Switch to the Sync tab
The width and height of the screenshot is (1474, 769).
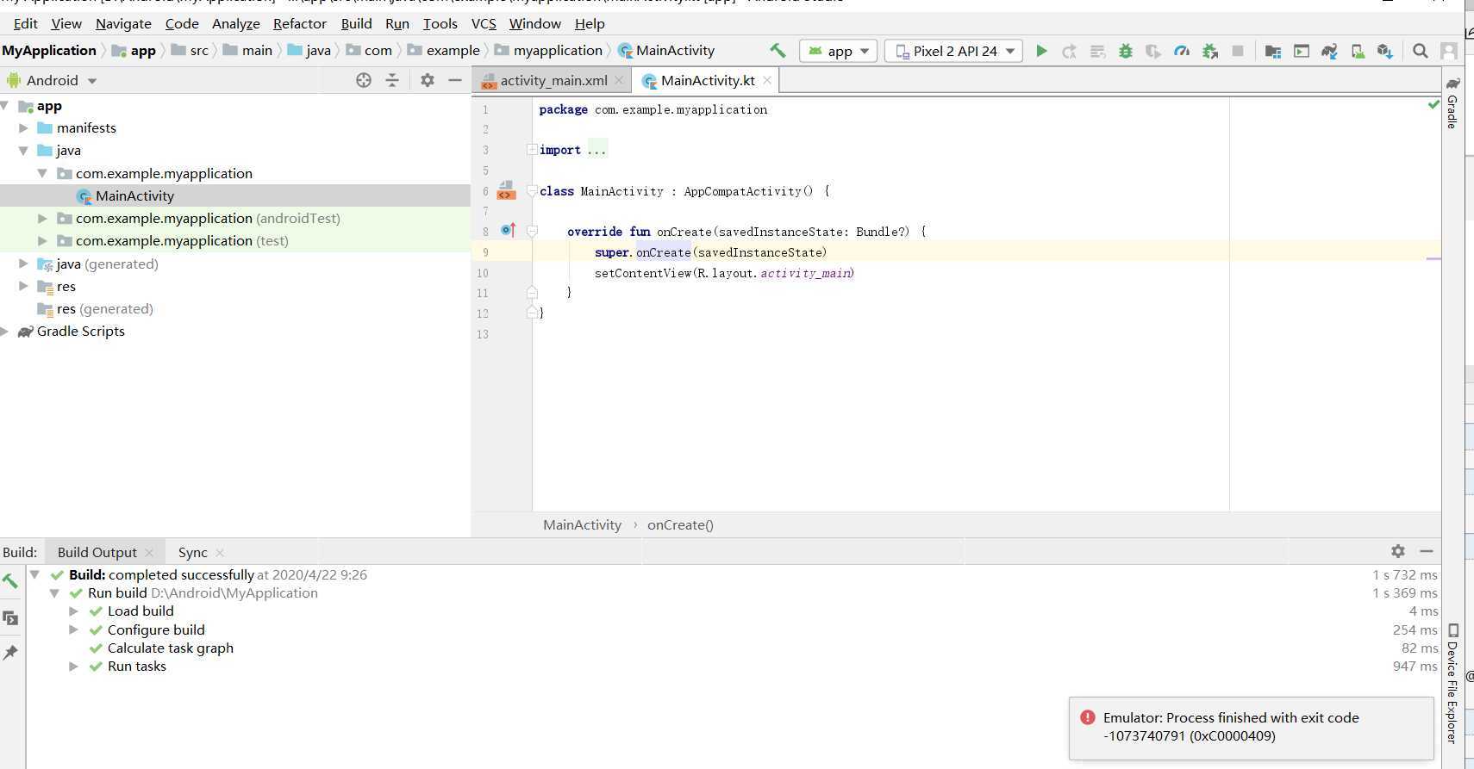(x=192, y=552)
